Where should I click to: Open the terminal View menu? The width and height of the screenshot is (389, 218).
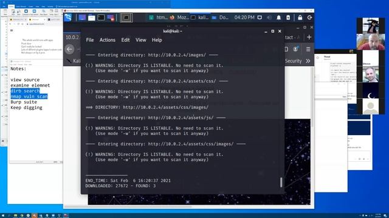point(140,40)
